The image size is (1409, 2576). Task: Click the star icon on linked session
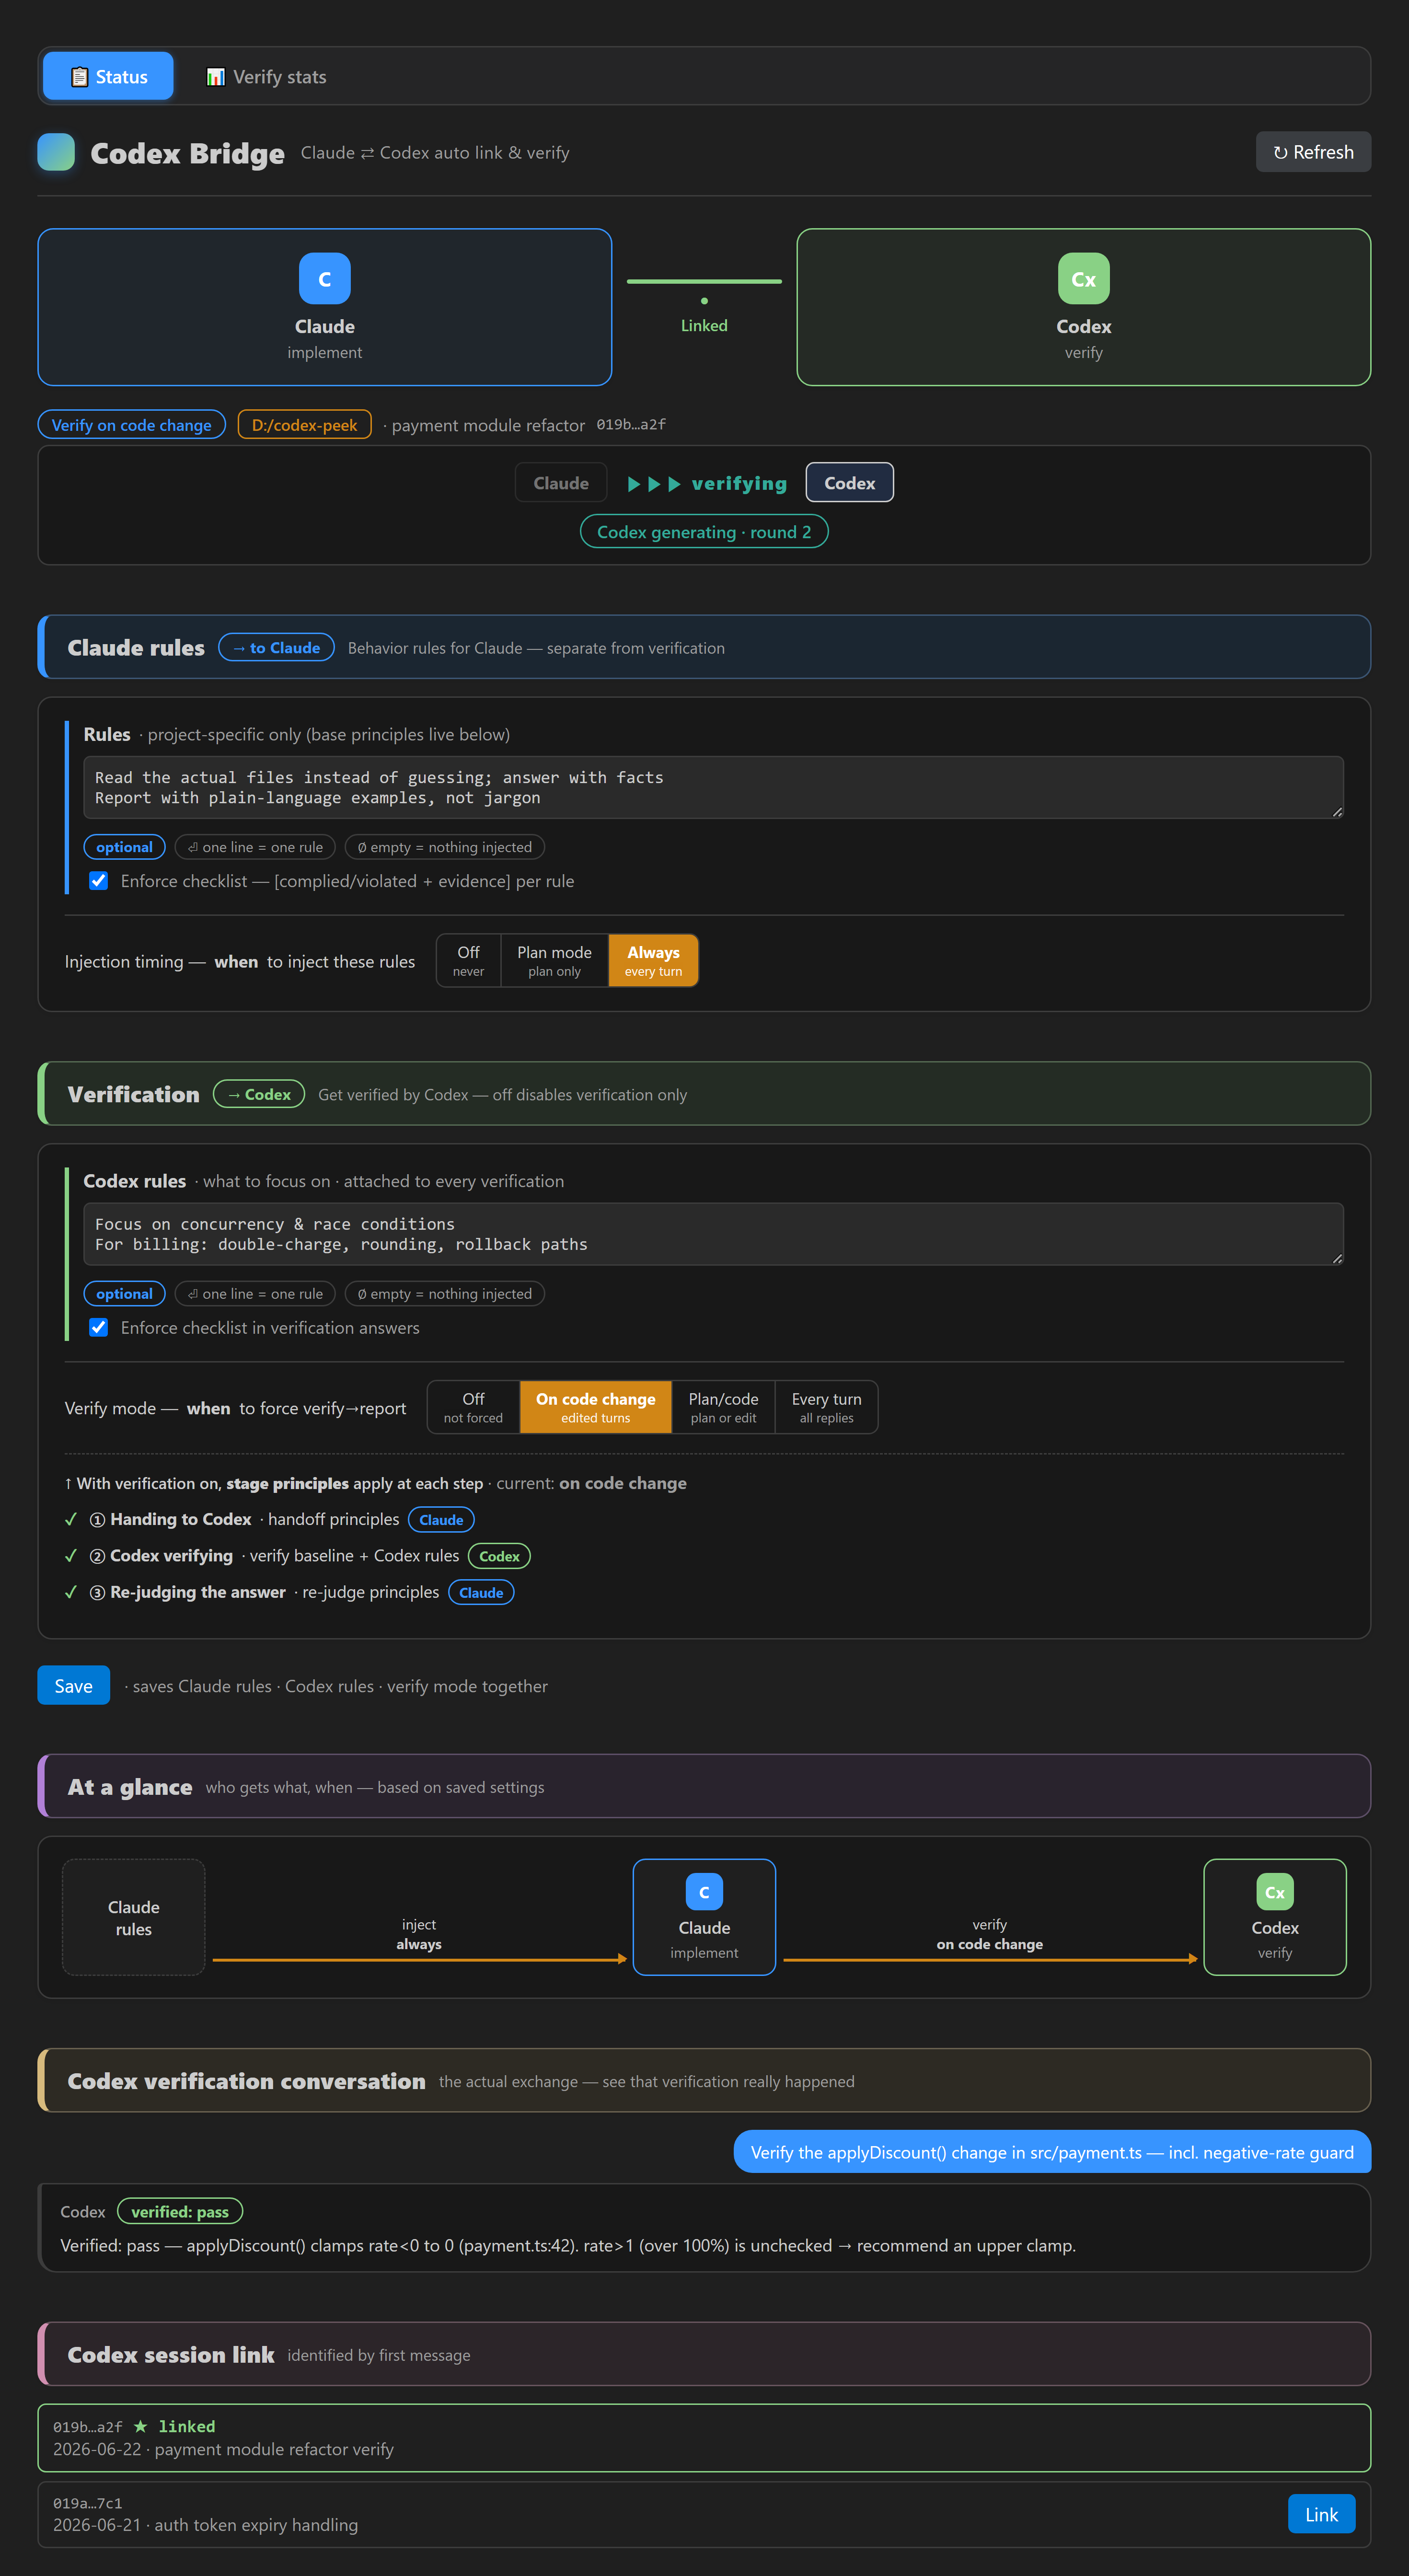[140, 2428]
